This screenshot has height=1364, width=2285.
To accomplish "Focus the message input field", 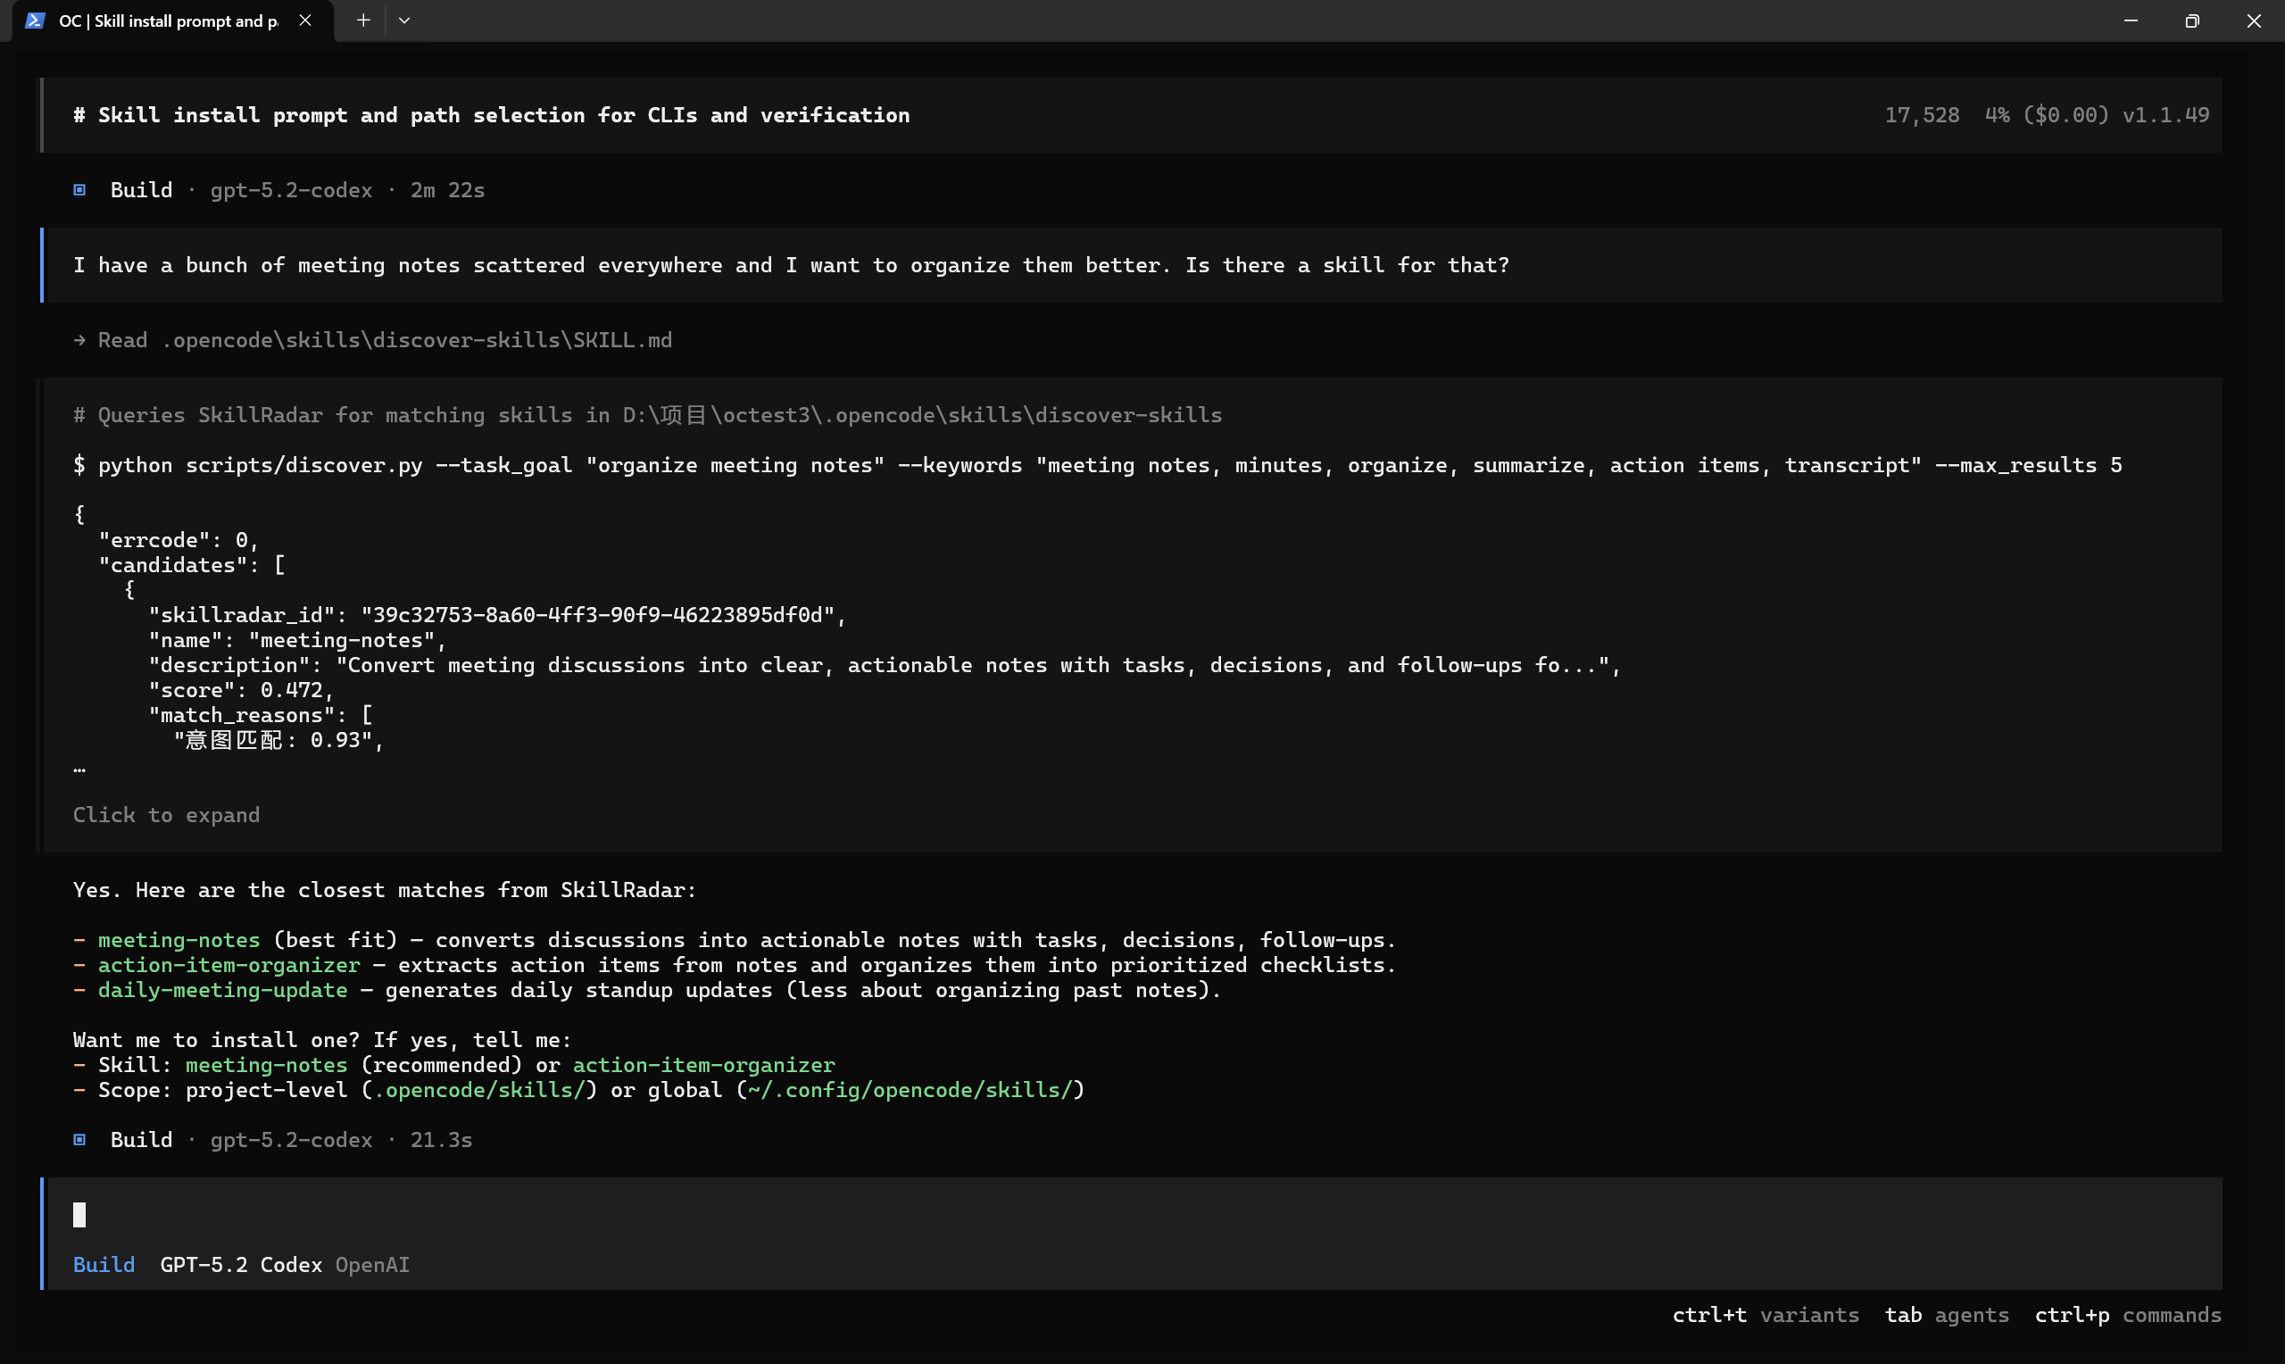I will click(x=1102, y=1215).
